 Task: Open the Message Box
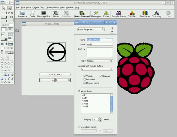click(44, 14)
